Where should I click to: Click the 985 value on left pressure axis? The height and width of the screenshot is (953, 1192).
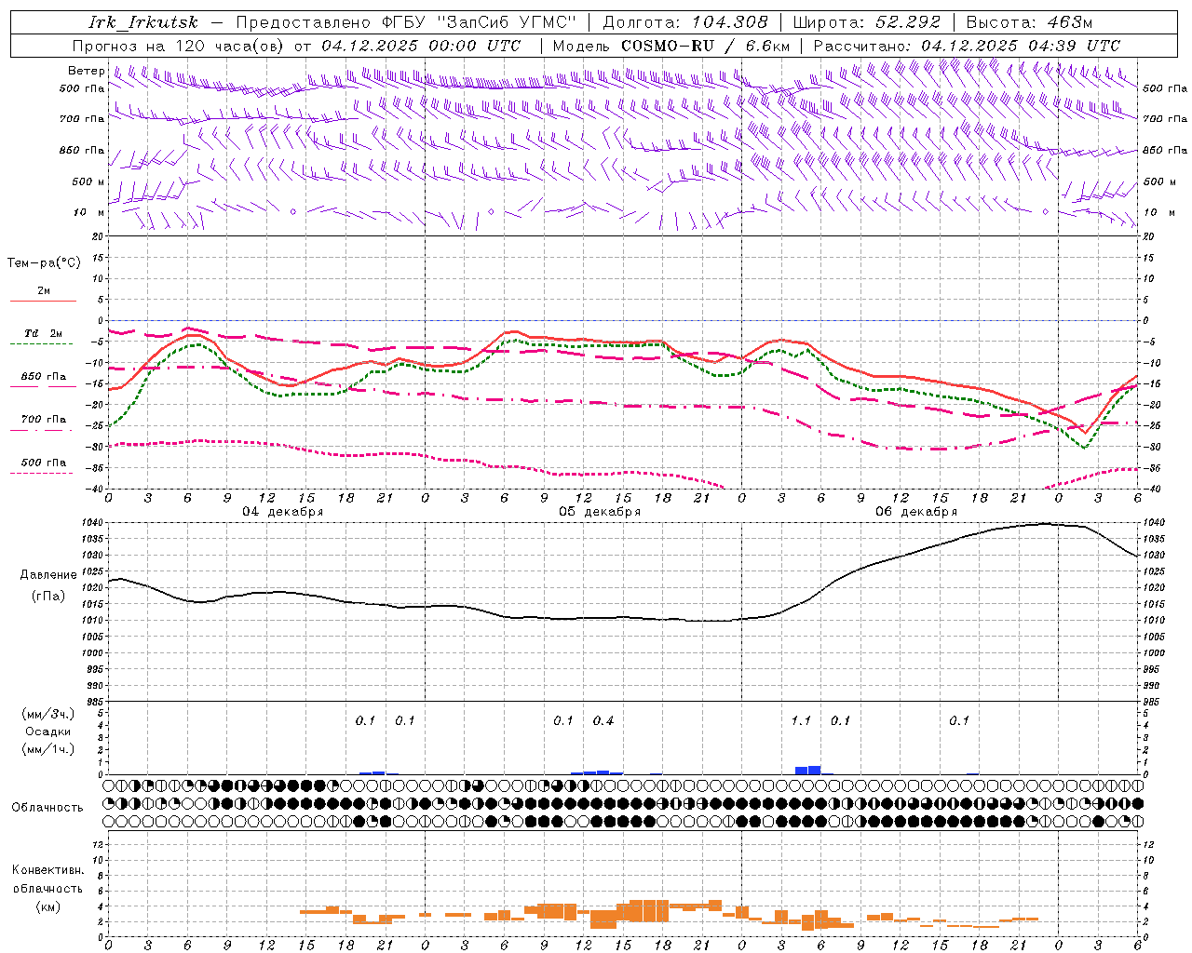point(93,702)
